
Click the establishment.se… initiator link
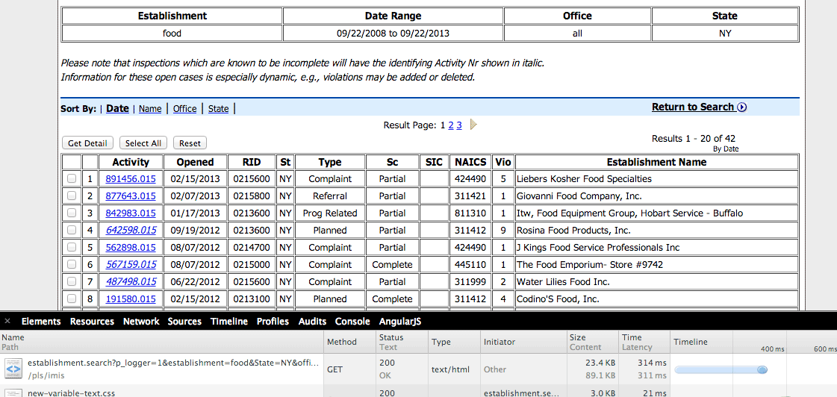[x=521, y=393]
